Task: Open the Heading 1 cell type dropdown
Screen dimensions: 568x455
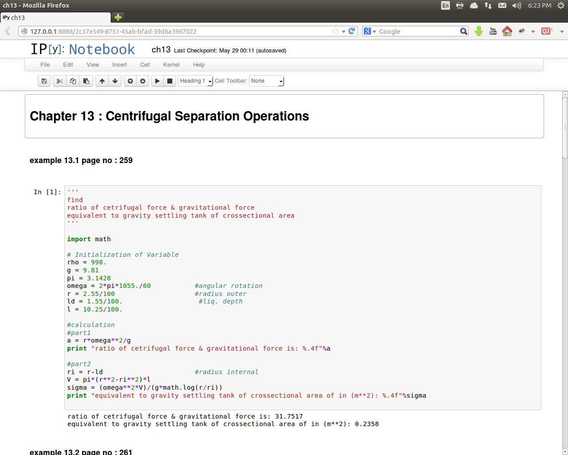Action: (195, 81)
